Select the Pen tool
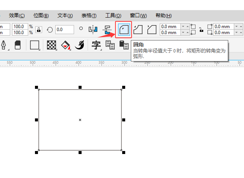Image resolution: width=244 pixels, height=178 pixels. 4,45
